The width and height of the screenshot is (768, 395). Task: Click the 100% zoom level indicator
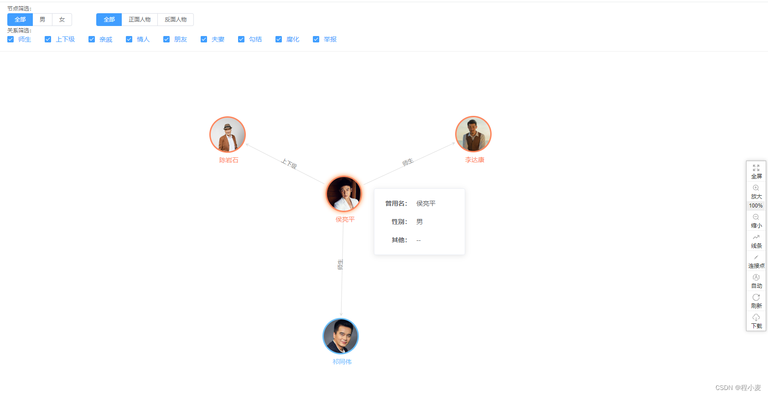click(x=756, y=206)
